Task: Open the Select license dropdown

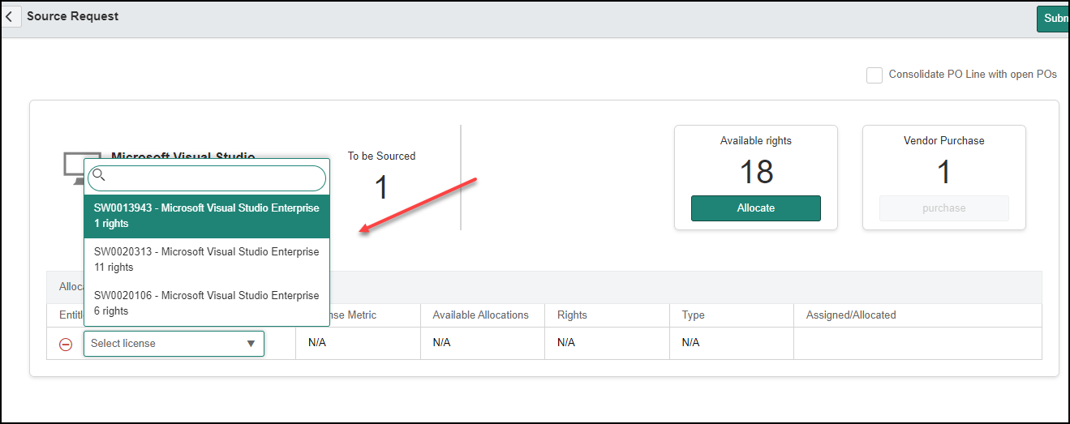Action: [x=174, y=343]
